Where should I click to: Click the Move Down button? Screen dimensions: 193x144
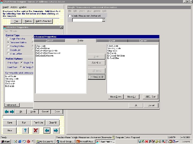[x=116, y=97]
